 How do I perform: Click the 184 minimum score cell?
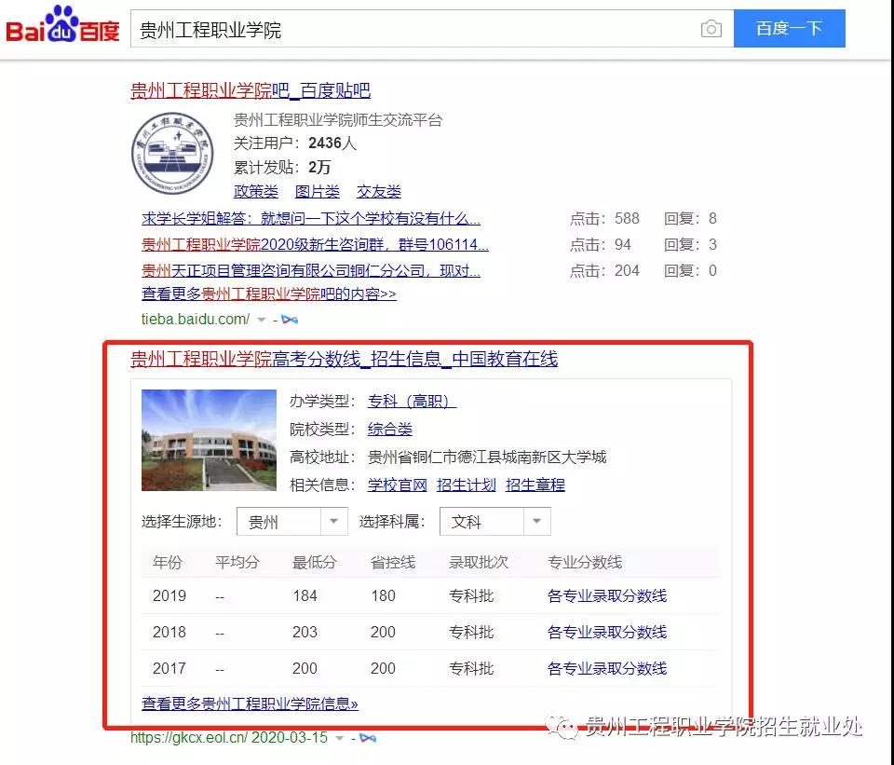pyautogui.click(x=305, y=595)
